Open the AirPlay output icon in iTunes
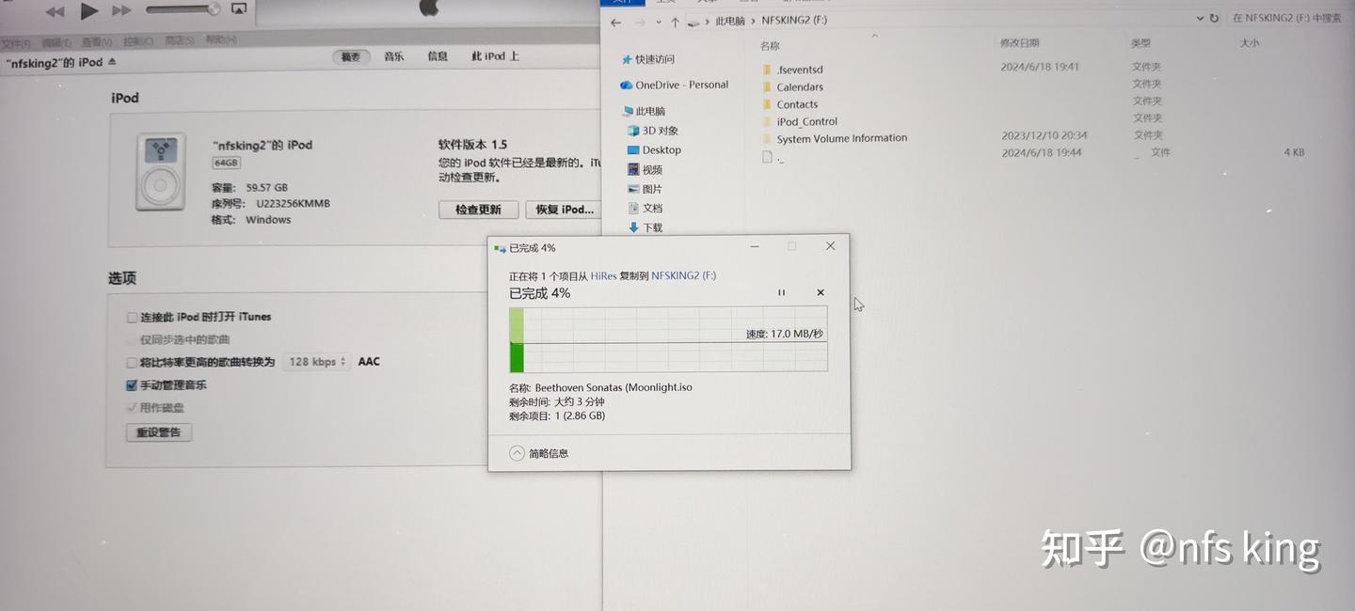The width and height of the screenshot is (1355, 611). pos(238,9)
